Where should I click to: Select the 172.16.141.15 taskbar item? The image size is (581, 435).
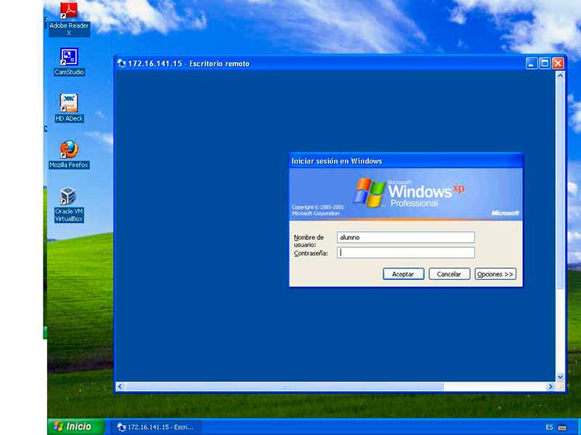pyautogui.click(x=155, y=427)
